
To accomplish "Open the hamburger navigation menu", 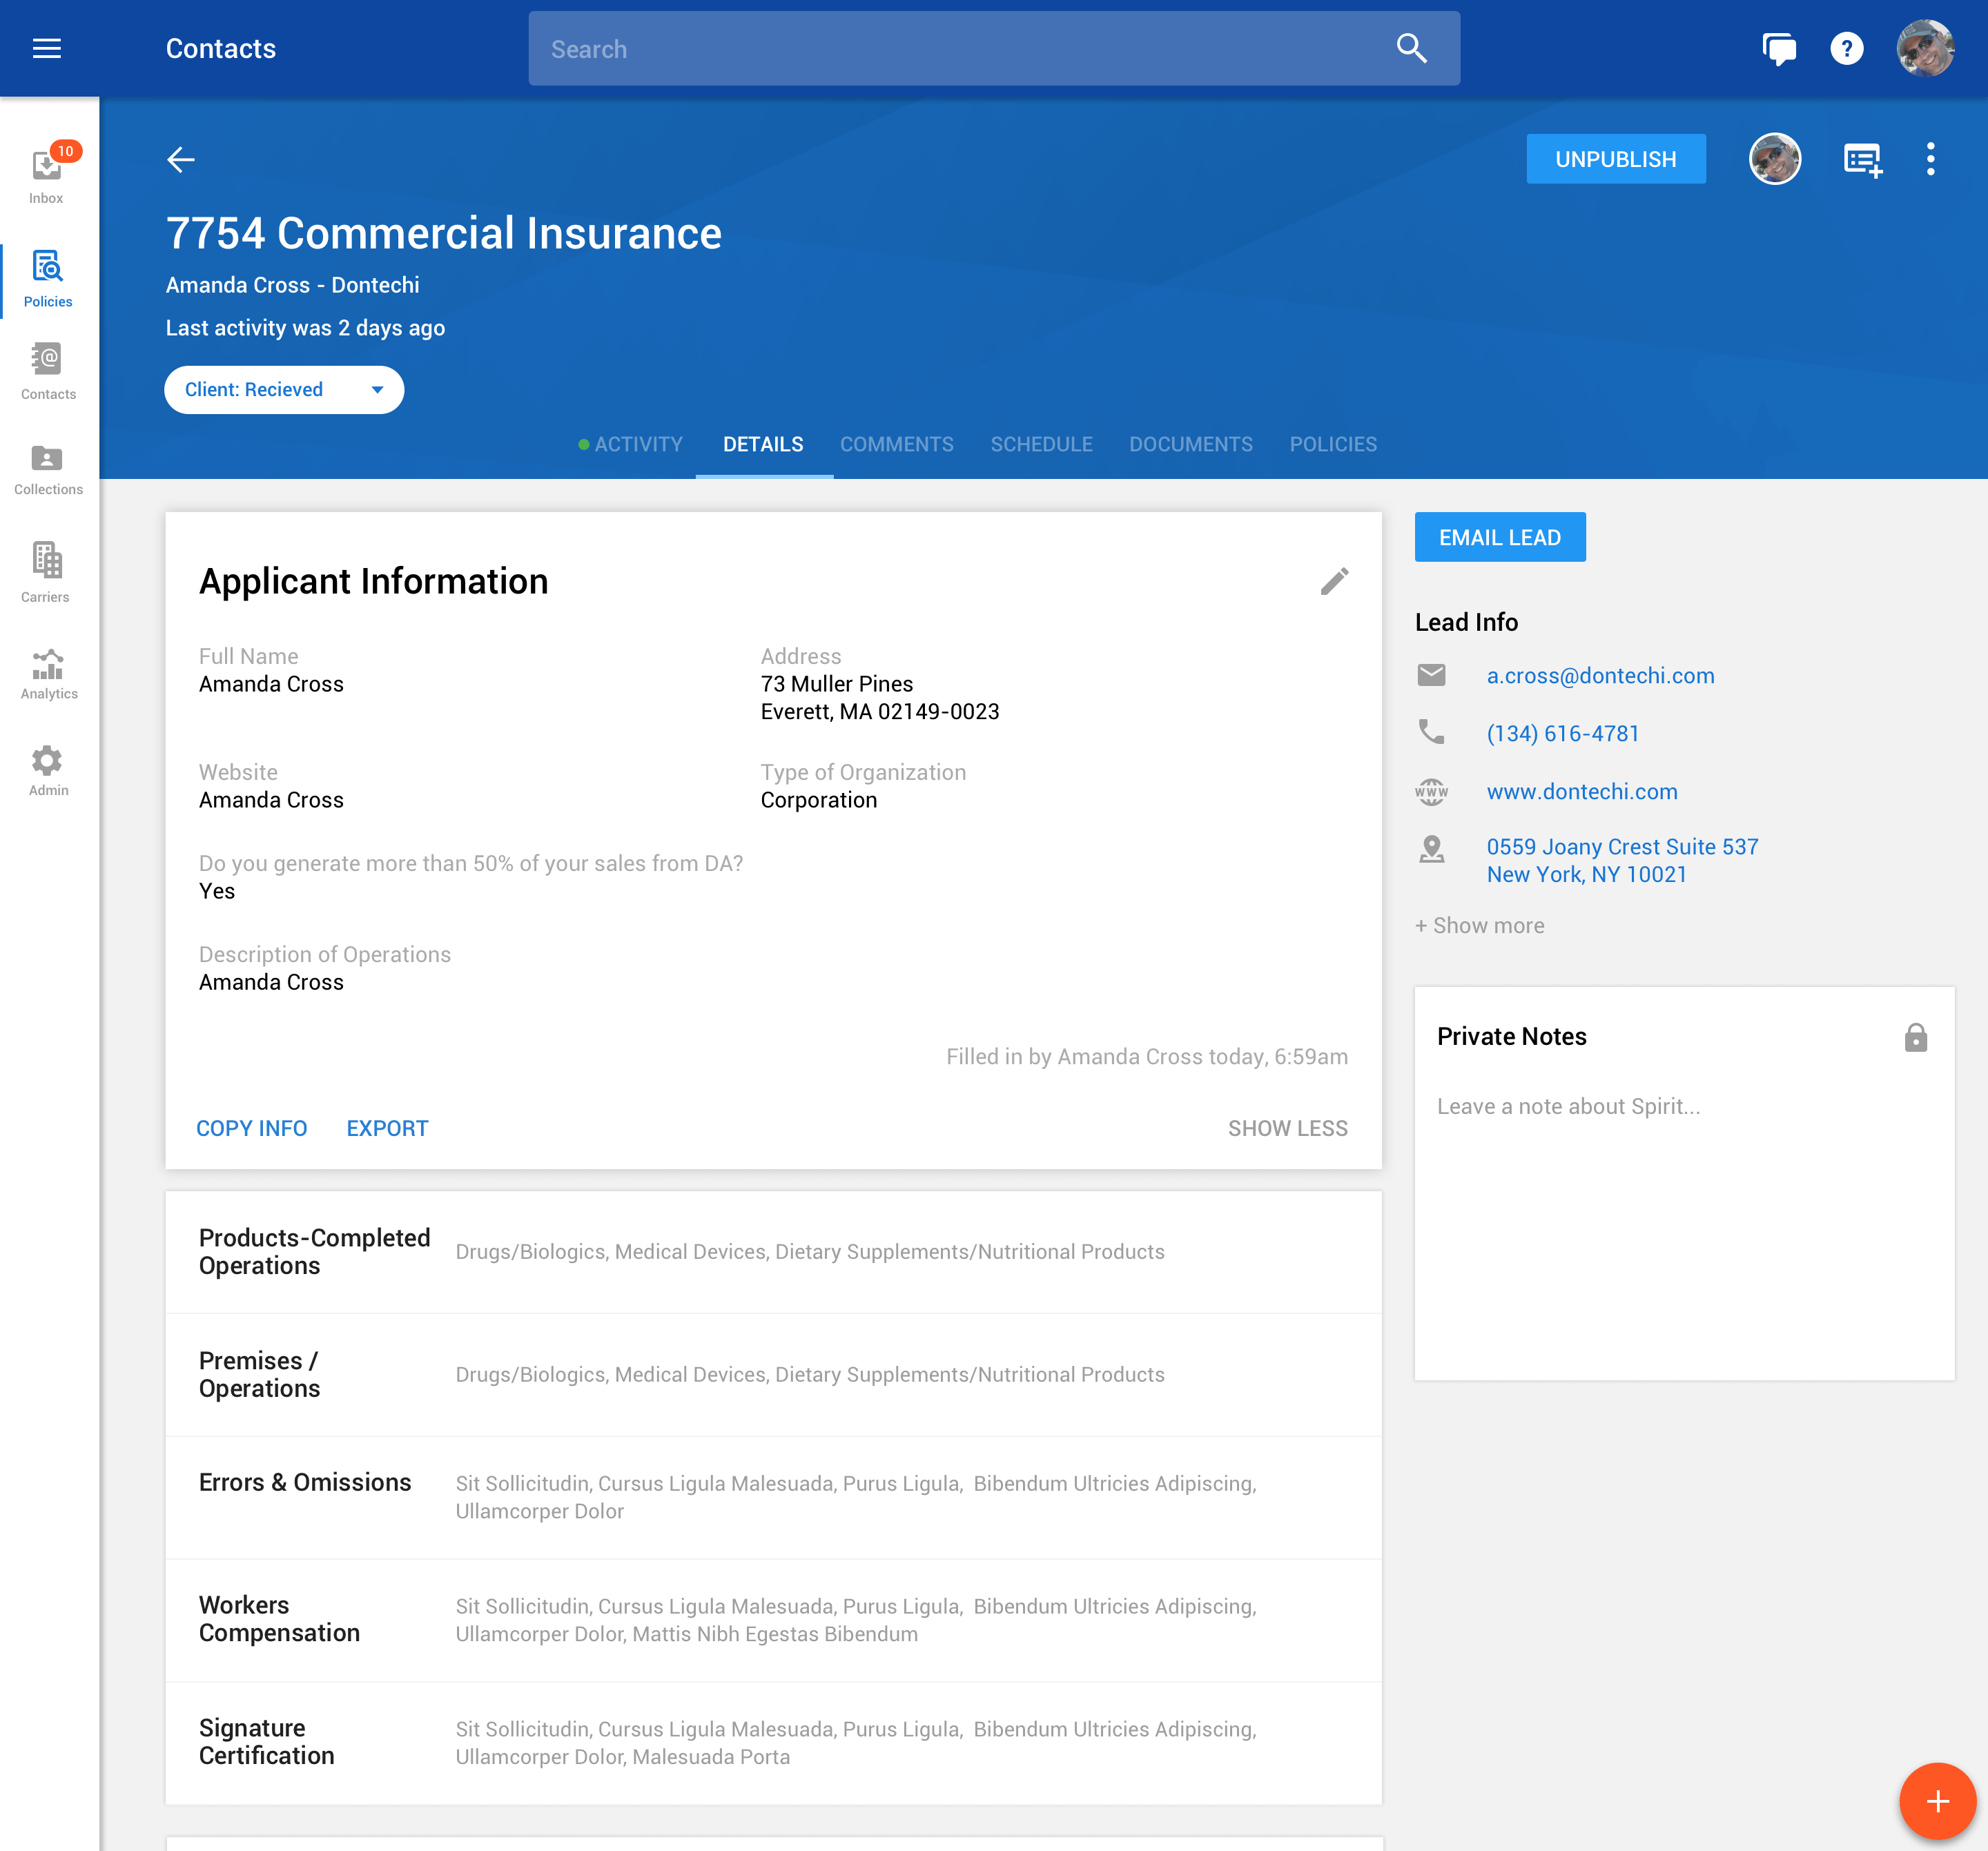I will tap(47, 48).
